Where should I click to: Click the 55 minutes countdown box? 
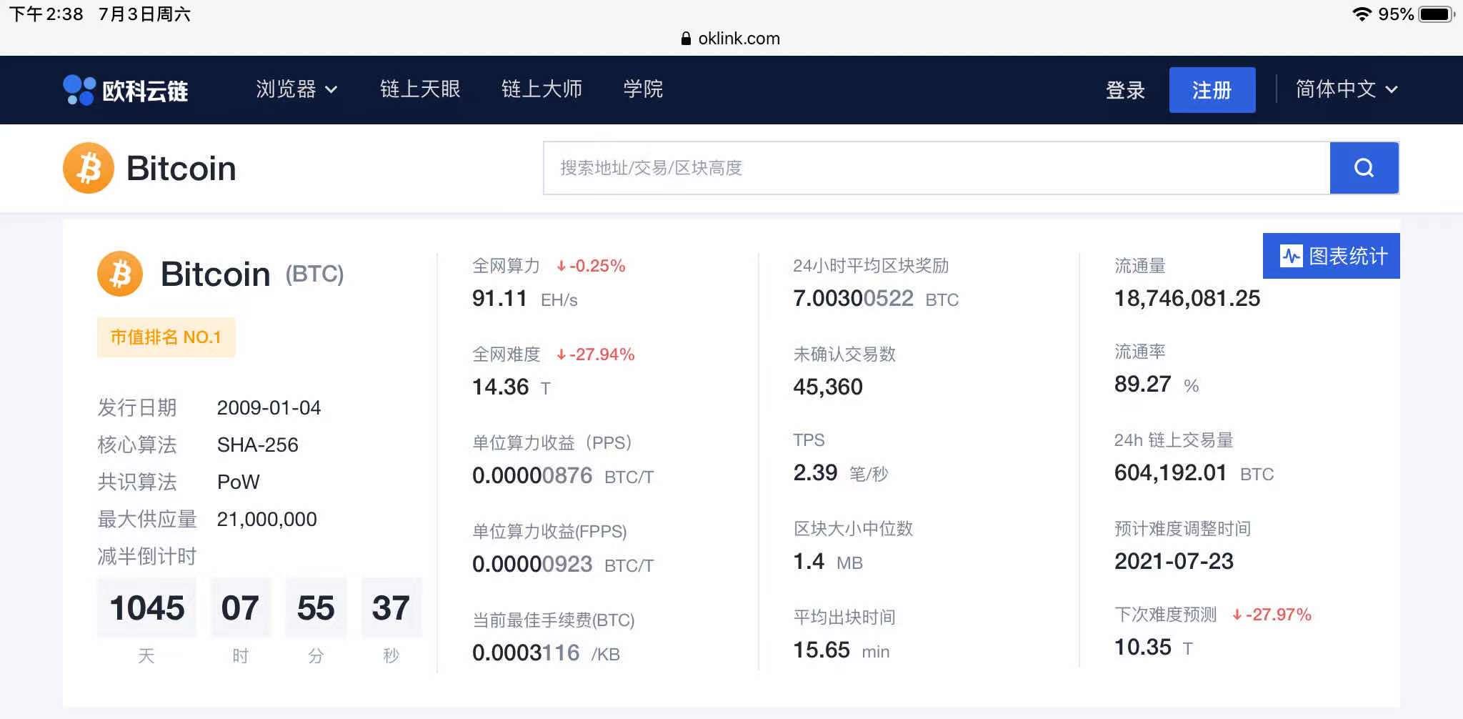(x=316, y=608)
